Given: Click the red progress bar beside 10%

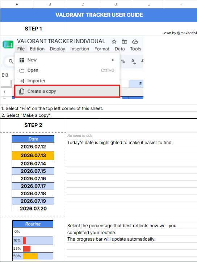Looking at the screenshot, I should 25,241.
